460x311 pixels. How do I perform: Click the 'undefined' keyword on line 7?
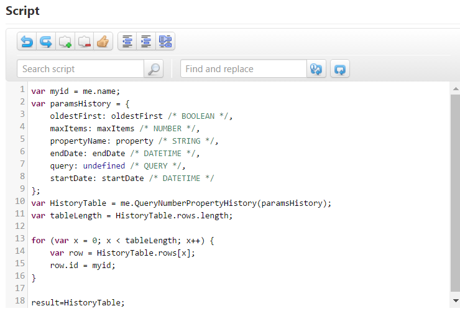(104, 166)
